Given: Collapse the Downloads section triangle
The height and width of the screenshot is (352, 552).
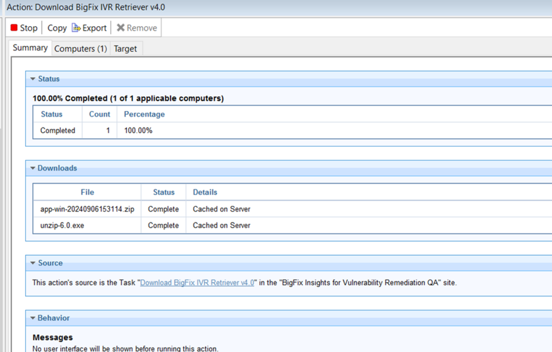Looking at the screenshot, I should (33, 168).
